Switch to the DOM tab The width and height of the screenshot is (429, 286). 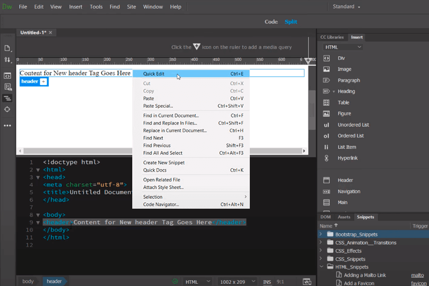coord(326,217)
